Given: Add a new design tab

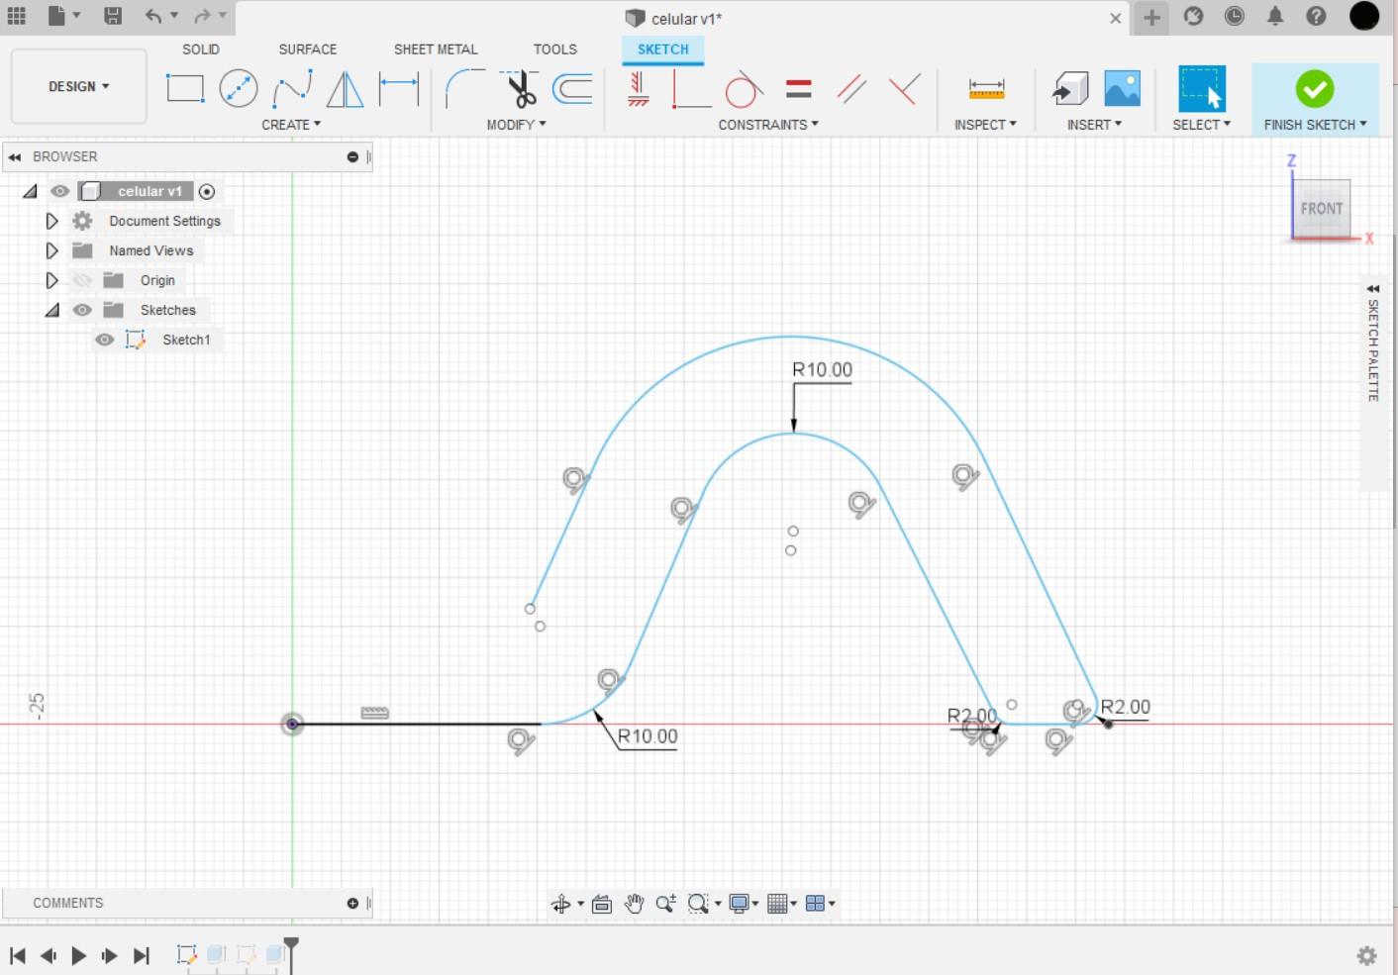Looking at the screenshot, I should point(1151,17).
